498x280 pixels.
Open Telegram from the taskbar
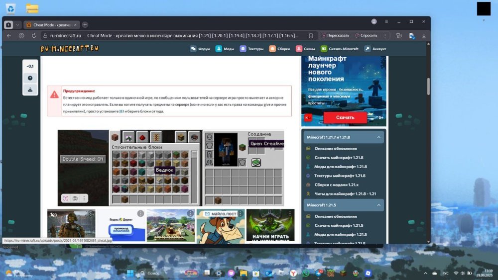[x=318, y=274]
